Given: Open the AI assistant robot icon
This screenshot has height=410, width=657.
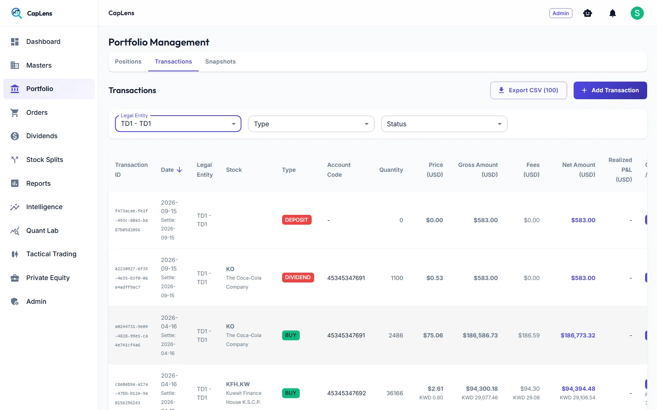Looking at the screenshot, I should click(x=588, y=13).
